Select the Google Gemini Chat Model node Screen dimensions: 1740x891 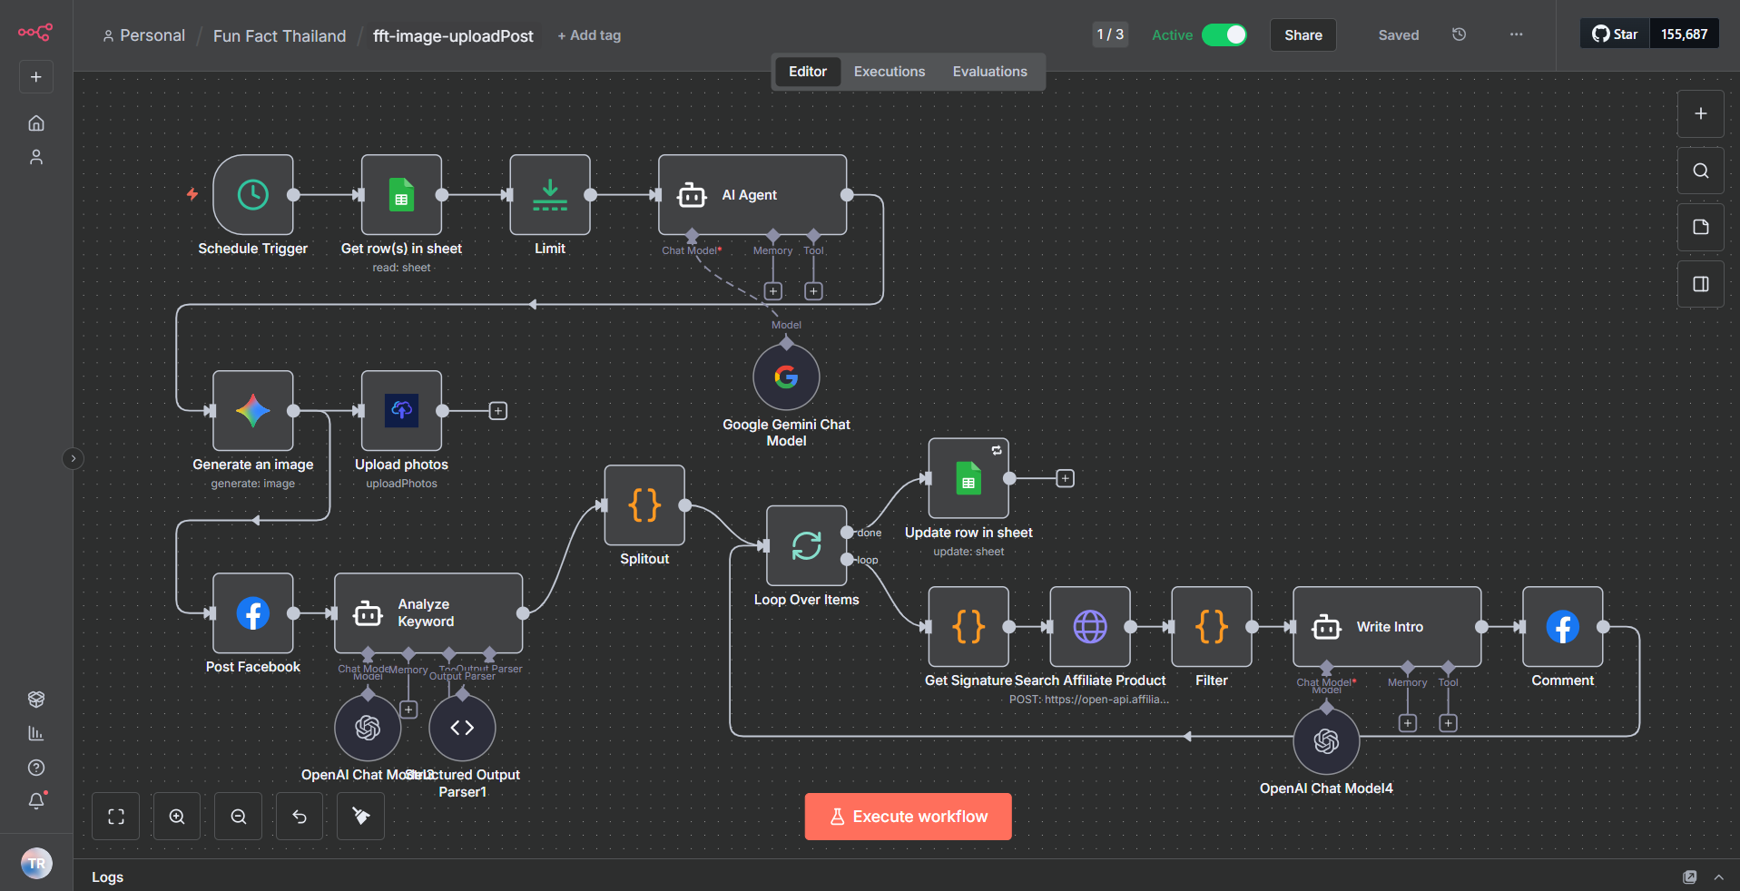pyautogui.click(x=786, y=377)
